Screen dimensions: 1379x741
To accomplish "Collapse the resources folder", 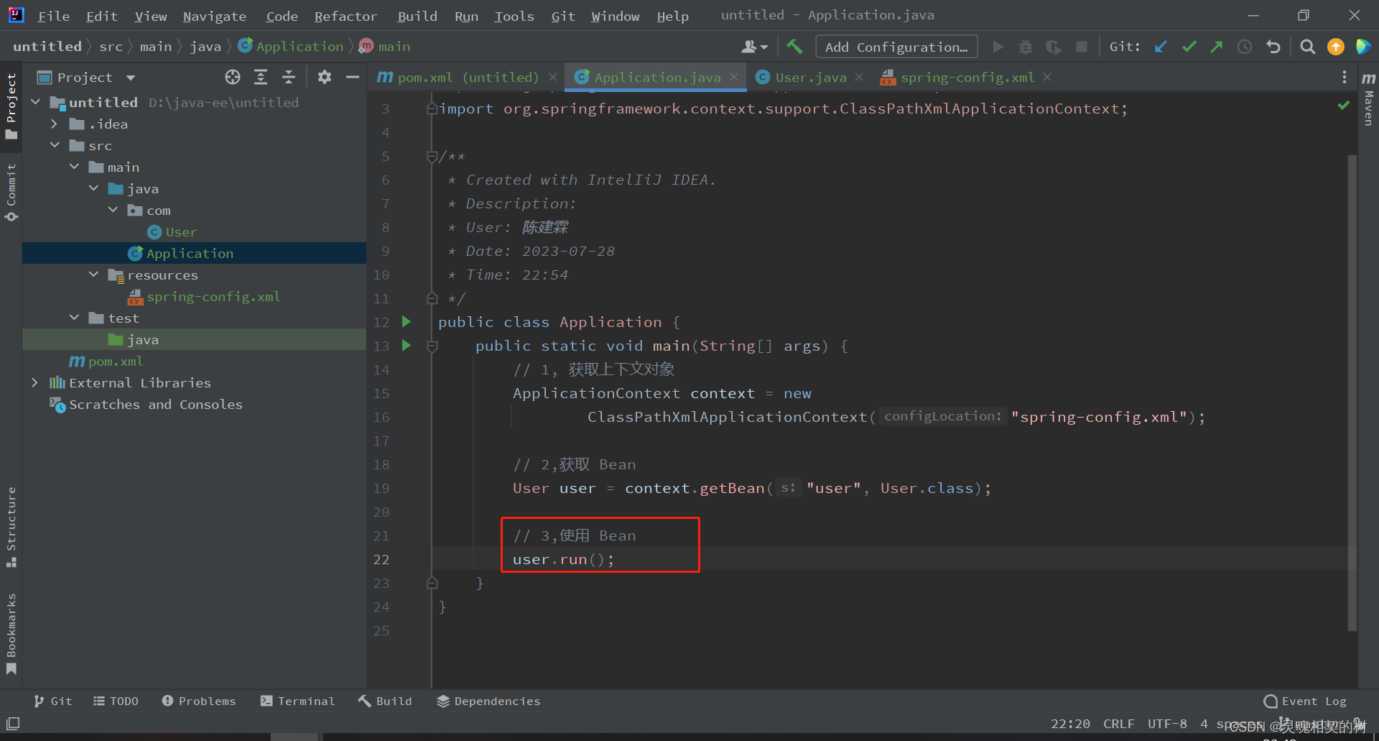I will click(93, 275).
